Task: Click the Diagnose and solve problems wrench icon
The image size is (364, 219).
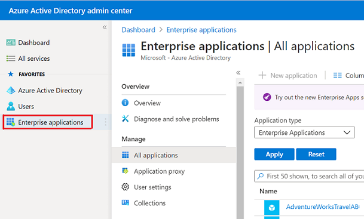Action: [125, 119]
